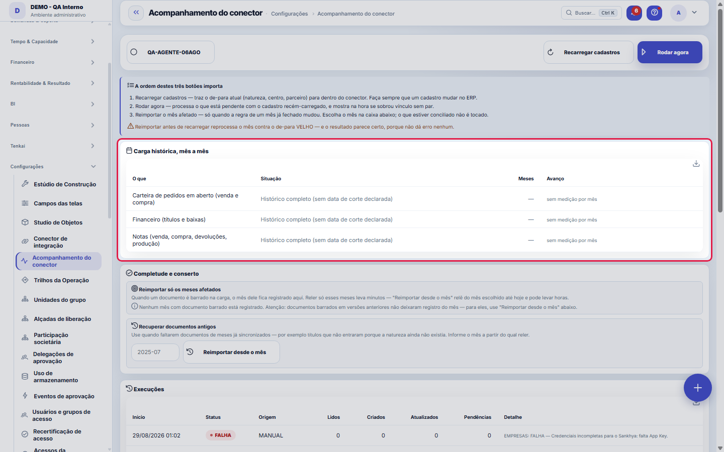Expand the BI section
The height and width of the screenshot is (452, 724).
click(53, 104)
